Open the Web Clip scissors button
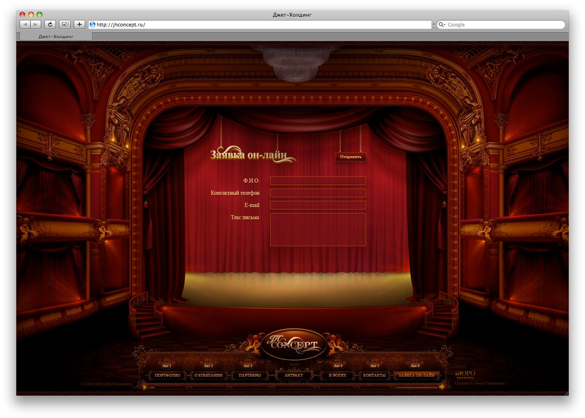585x418 pixels. (x=65, y=24)
